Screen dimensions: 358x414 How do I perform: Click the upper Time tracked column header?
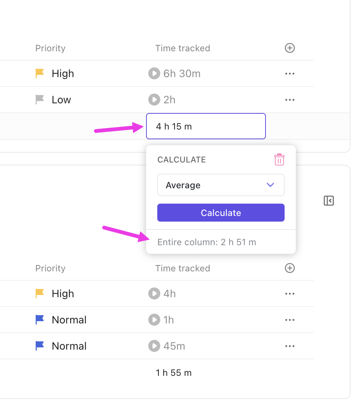point(182,48)
